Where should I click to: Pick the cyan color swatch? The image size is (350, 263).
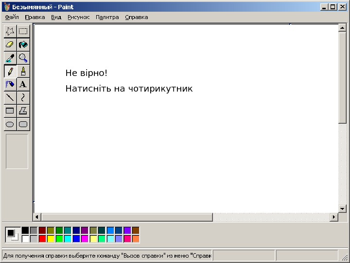[x=68, y=239]
